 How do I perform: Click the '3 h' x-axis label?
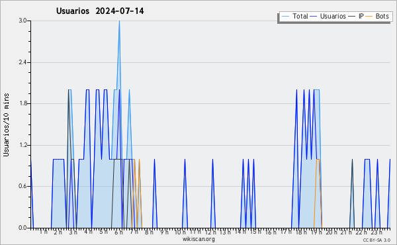[x=73, y=232]
